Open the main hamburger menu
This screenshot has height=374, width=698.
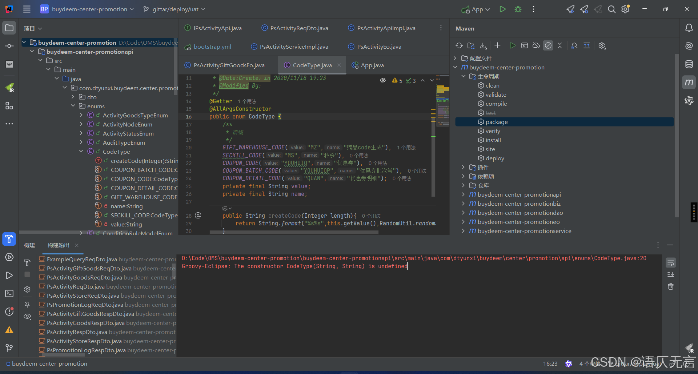[x=27, y=9]
